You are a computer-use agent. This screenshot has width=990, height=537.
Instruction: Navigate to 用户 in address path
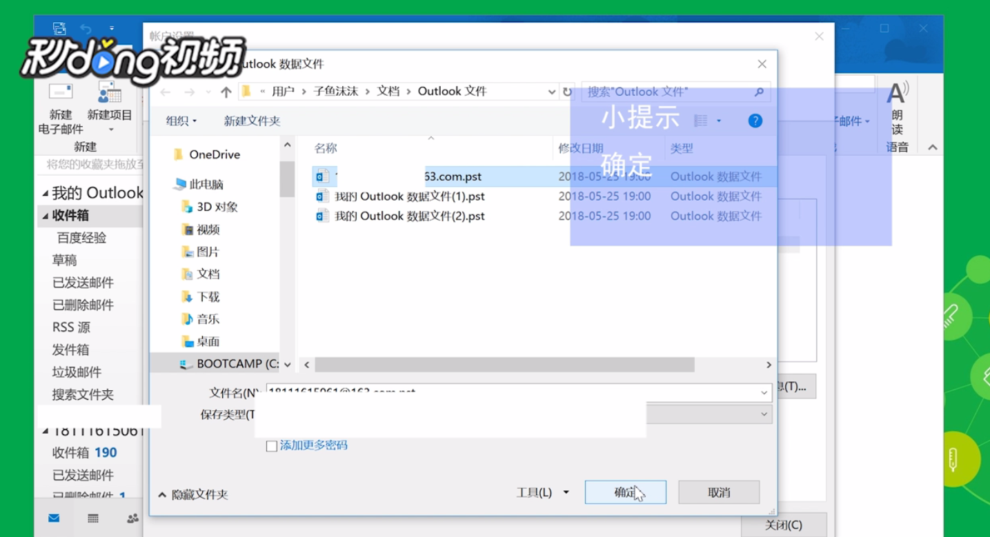283,91
